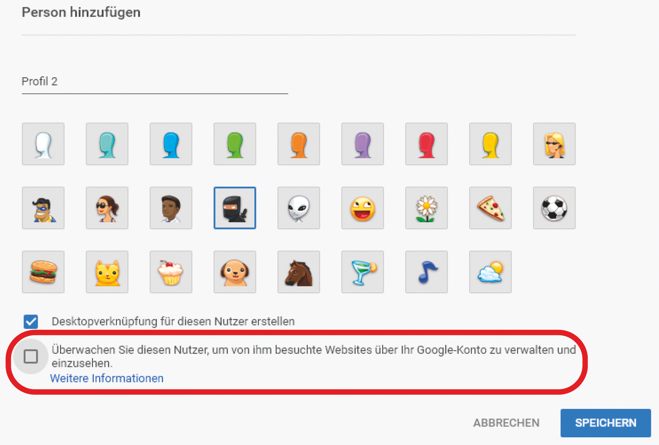Click the Speichern button

click(x=605, y=423)
